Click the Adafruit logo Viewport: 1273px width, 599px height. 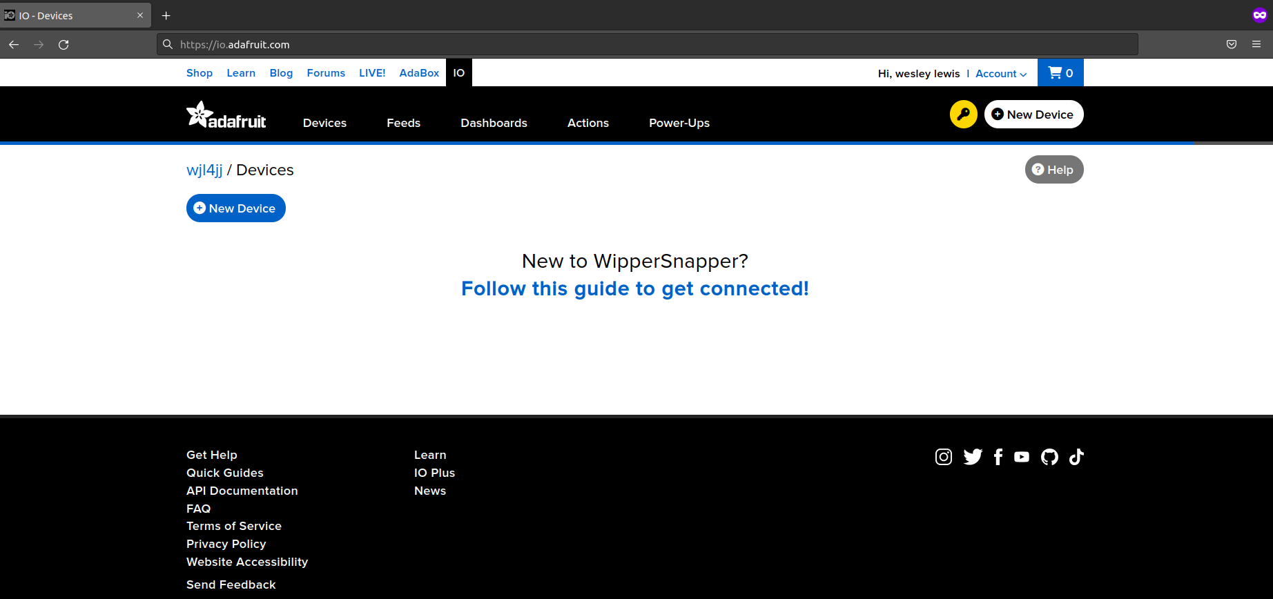[226, 115]
